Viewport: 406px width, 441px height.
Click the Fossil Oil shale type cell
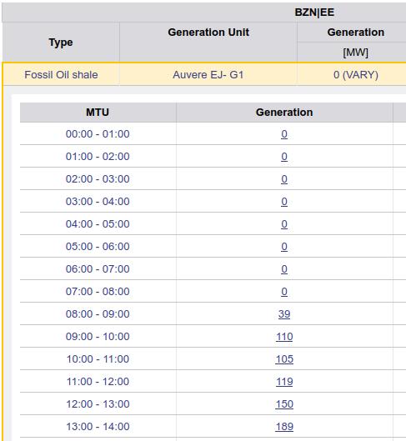(x=61, y=75)
